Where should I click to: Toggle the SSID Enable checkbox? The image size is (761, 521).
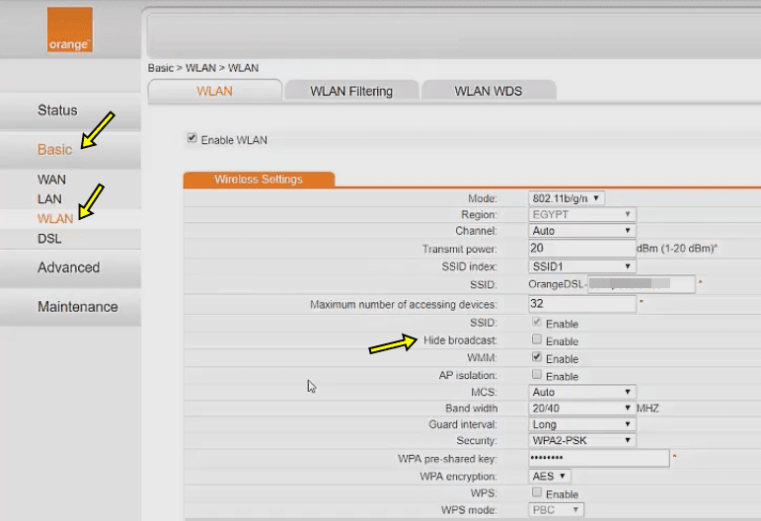pos(537,322)
